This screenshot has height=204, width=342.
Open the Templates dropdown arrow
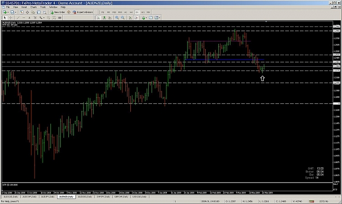click(x=160, y=18)
